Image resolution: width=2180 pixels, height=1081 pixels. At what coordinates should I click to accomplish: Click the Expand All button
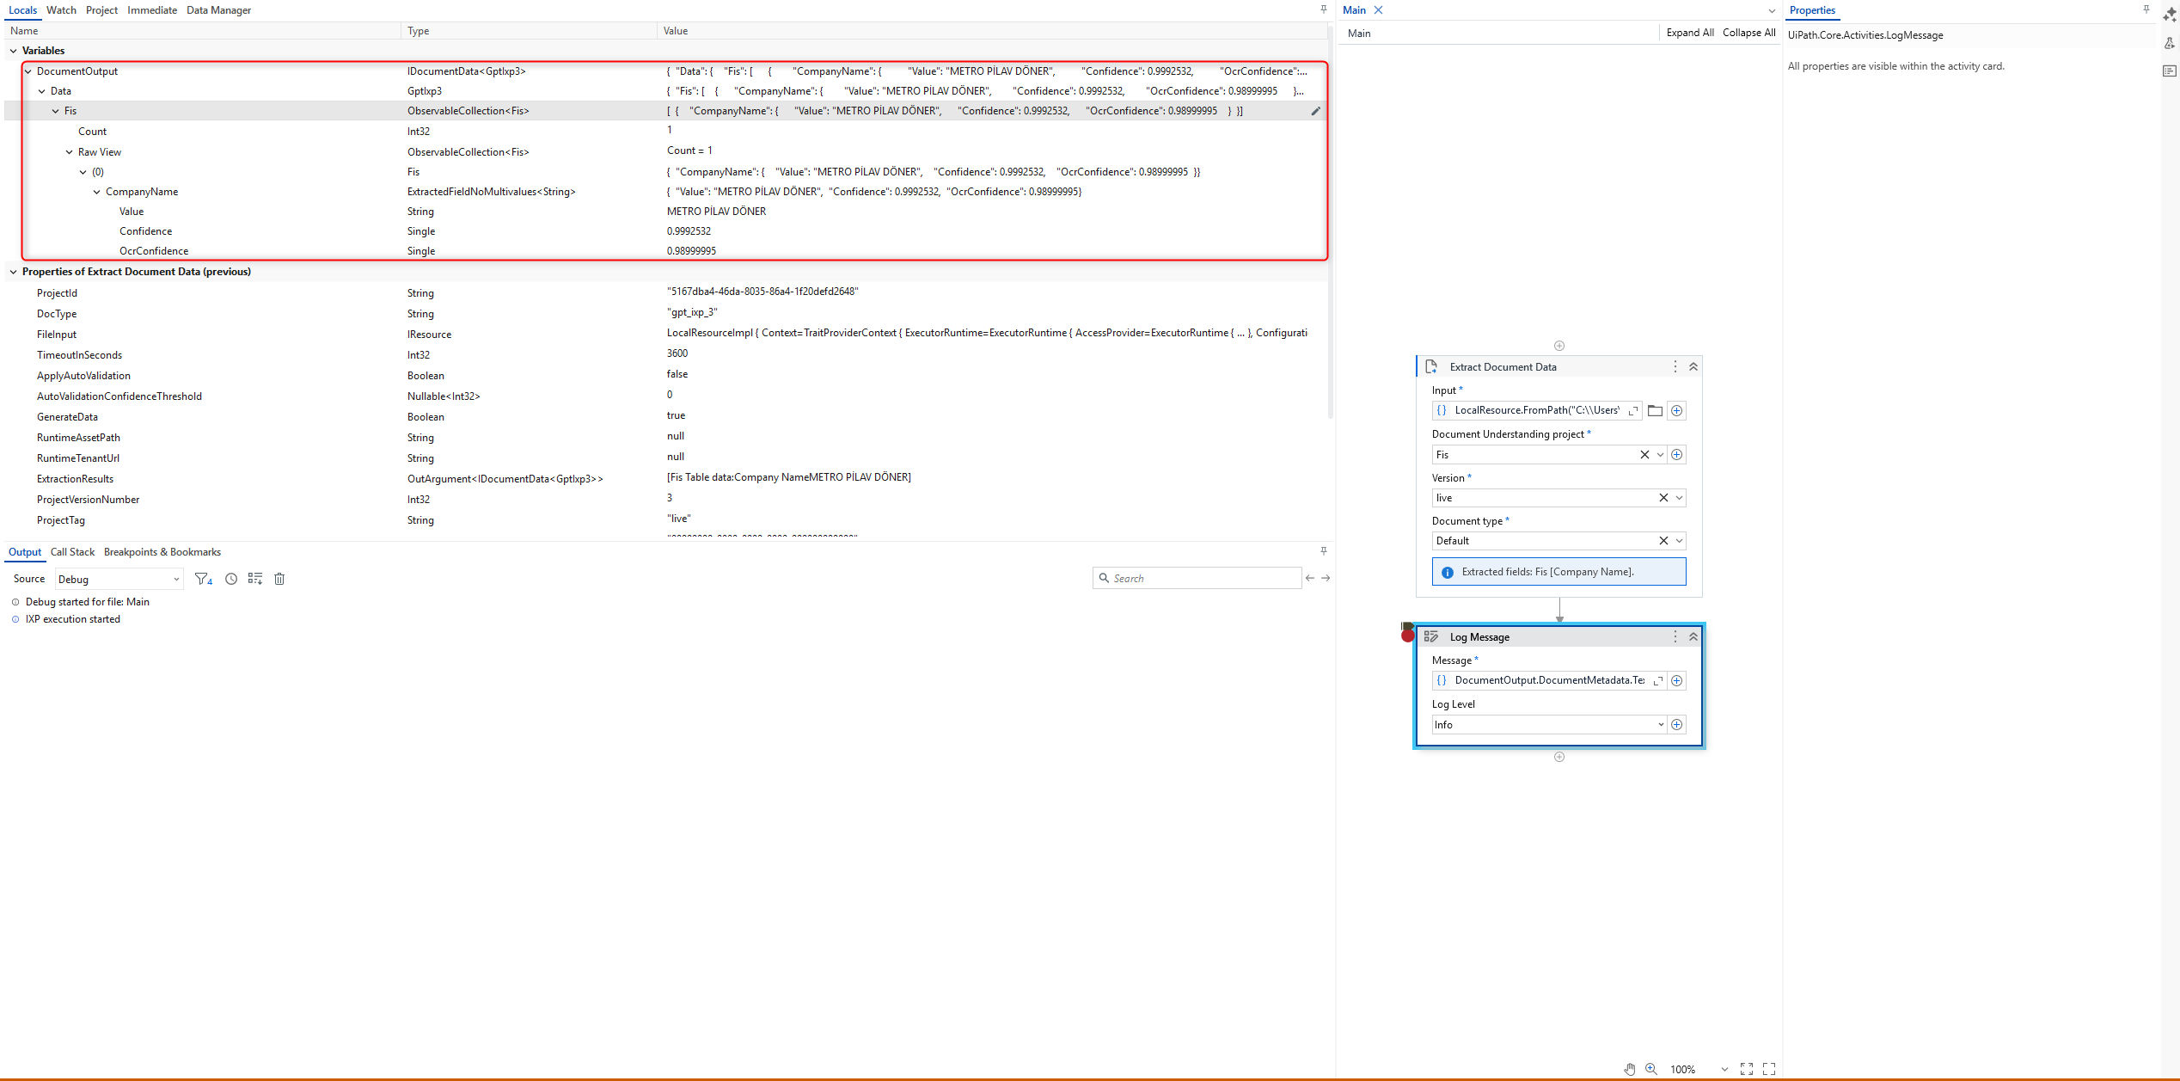pyautogui.click(x=1689, y=33)
